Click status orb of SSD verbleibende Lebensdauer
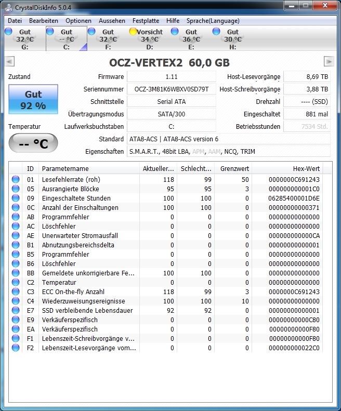341x411 pixels. [16, 310]
